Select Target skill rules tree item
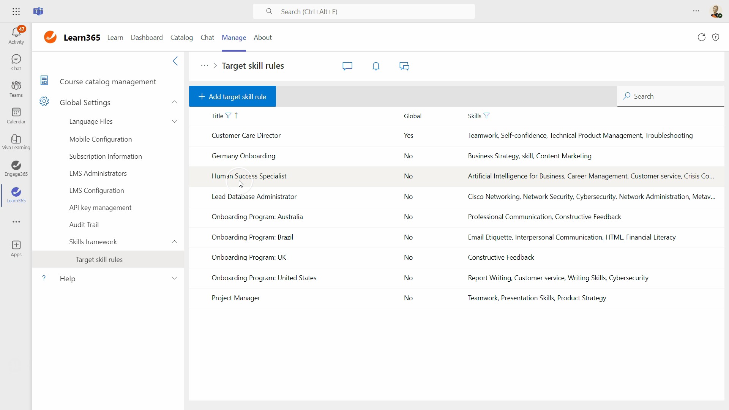The height and width of the screenshot is (410, 729). [x=108, y=259]
